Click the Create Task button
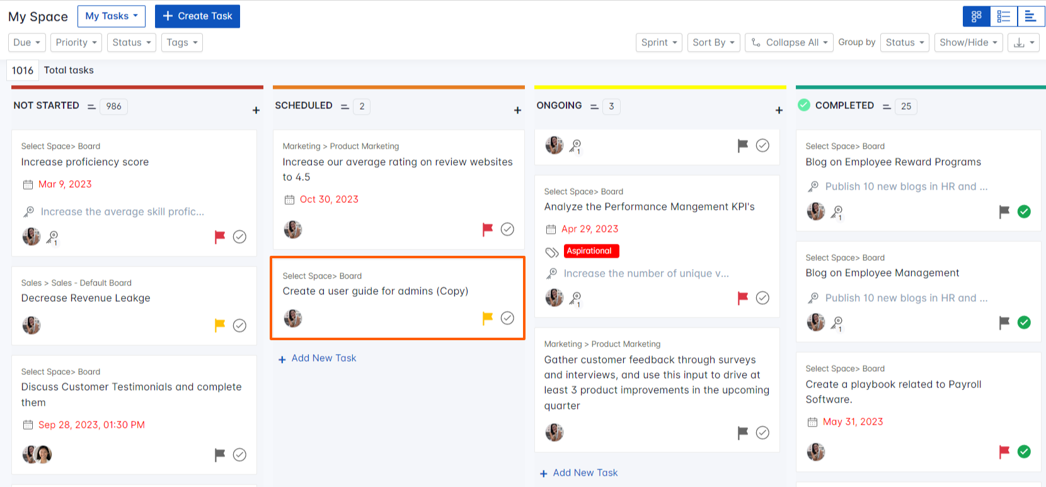 click(197, 16)
